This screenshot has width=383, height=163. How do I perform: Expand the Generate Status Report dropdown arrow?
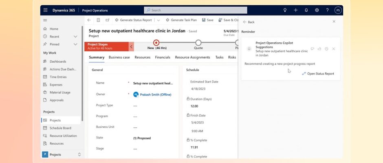158,20
